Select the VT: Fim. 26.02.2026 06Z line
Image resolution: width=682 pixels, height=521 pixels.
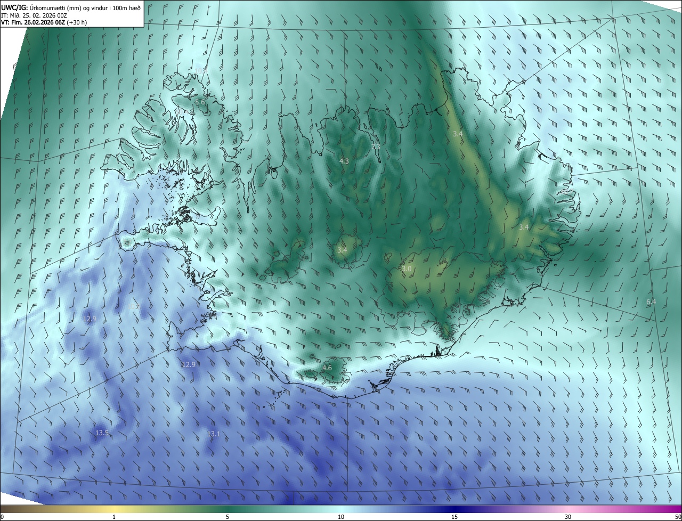click(44, 22)
